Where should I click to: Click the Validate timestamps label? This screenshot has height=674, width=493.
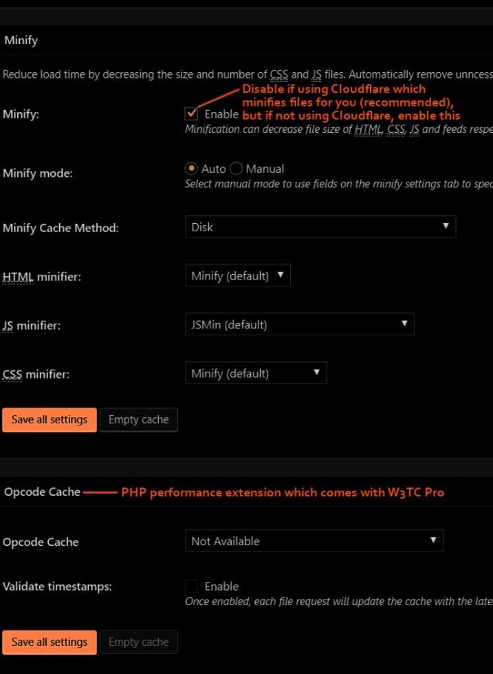[57, 587]
